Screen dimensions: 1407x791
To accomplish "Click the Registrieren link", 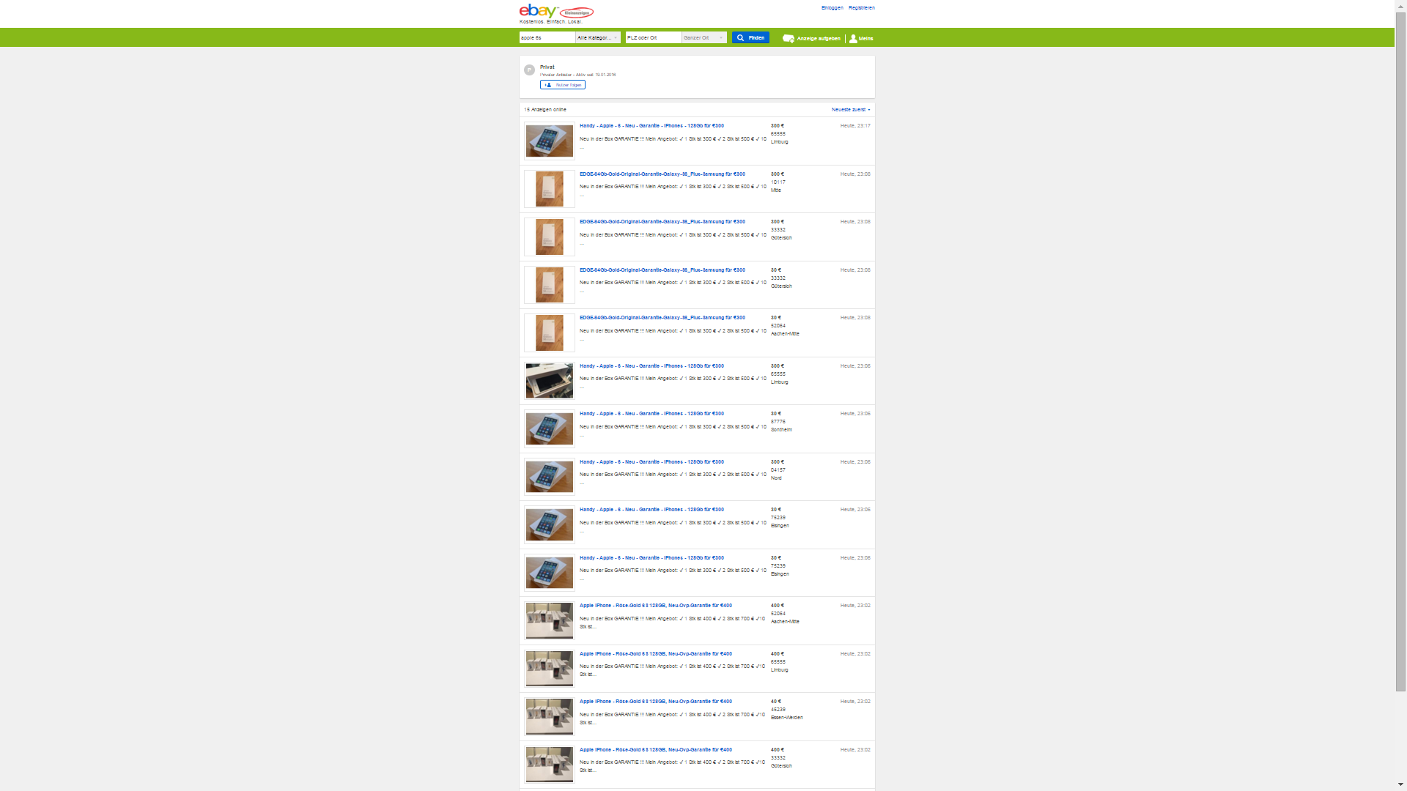I will pyautogui.click(x=861, y=8).
